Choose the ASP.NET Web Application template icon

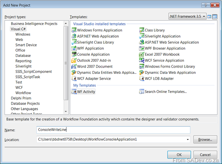click(74, 36)
